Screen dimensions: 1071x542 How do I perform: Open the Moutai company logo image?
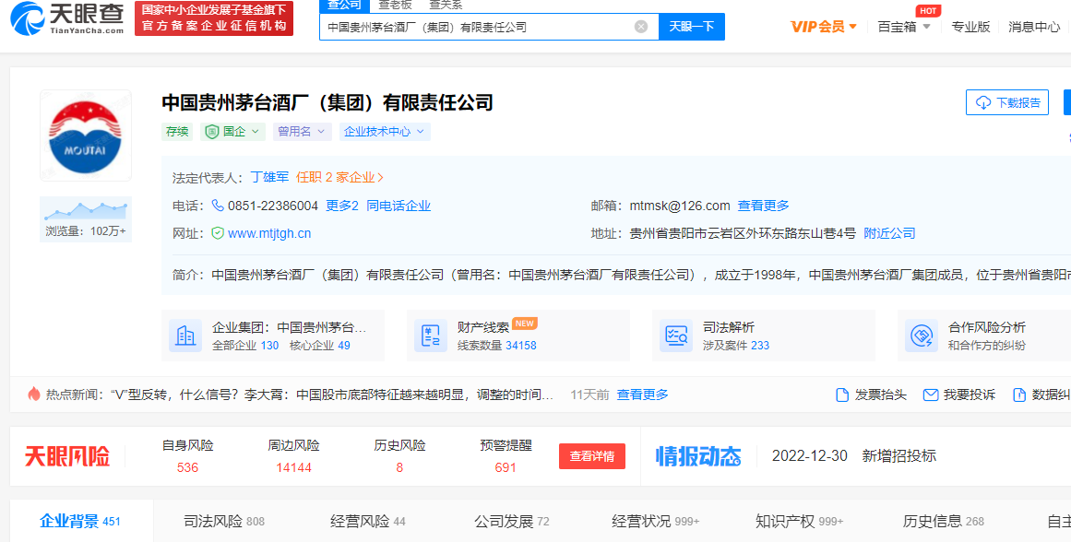click(86, 135)
